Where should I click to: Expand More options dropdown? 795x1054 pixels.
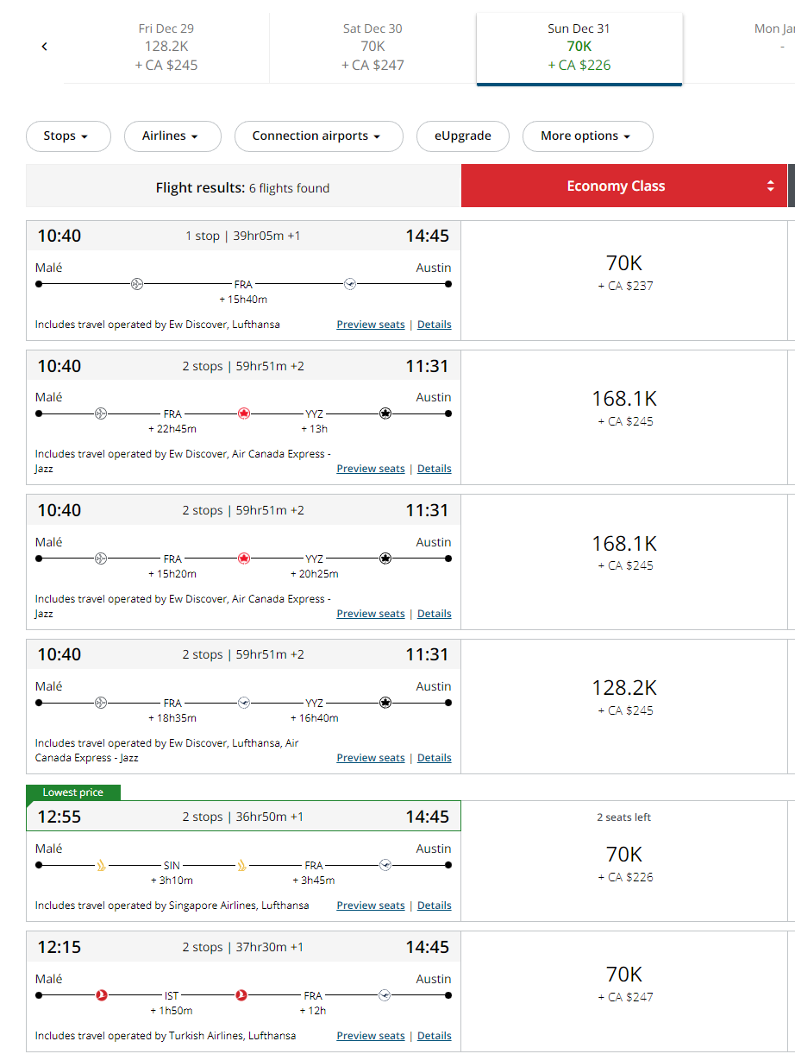pyautogui.click(x=588, y=136)
